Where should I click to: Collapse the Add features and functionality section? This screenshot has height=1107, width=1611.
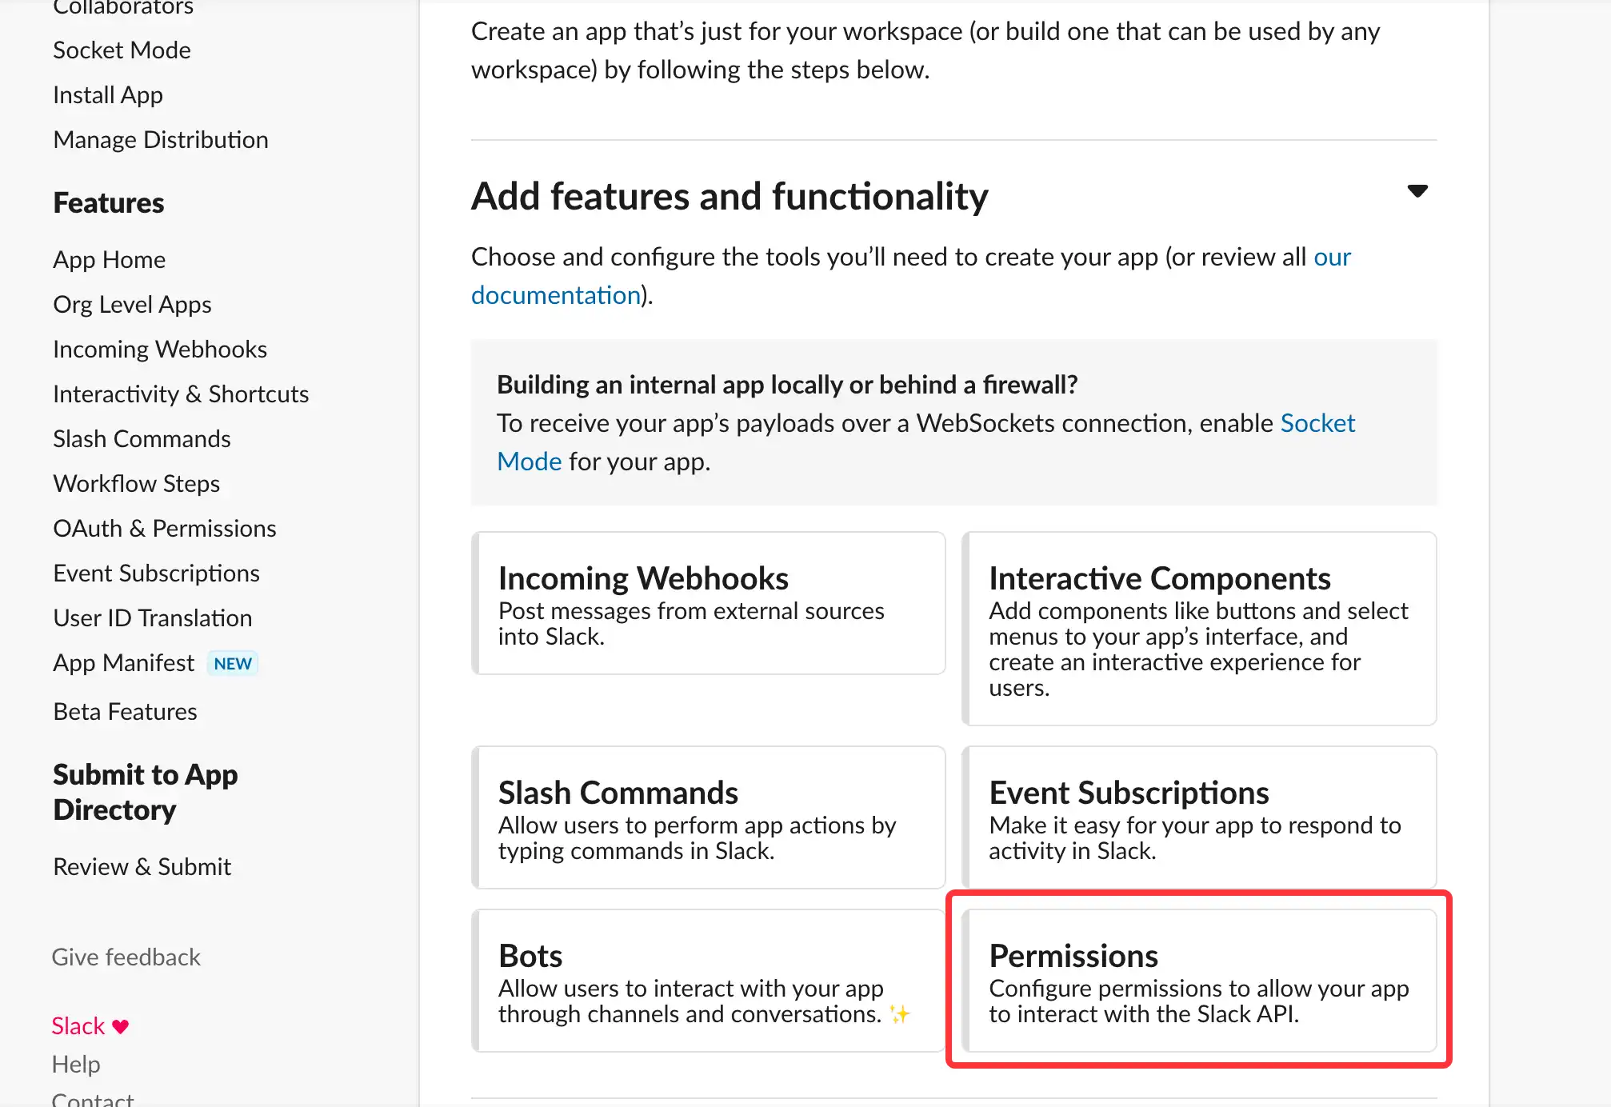coord(1417,191)
